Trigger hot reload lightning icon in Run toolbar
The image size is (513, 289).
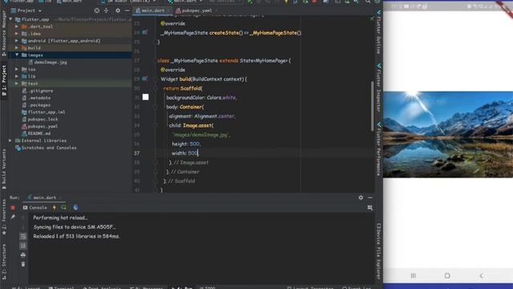55,207
